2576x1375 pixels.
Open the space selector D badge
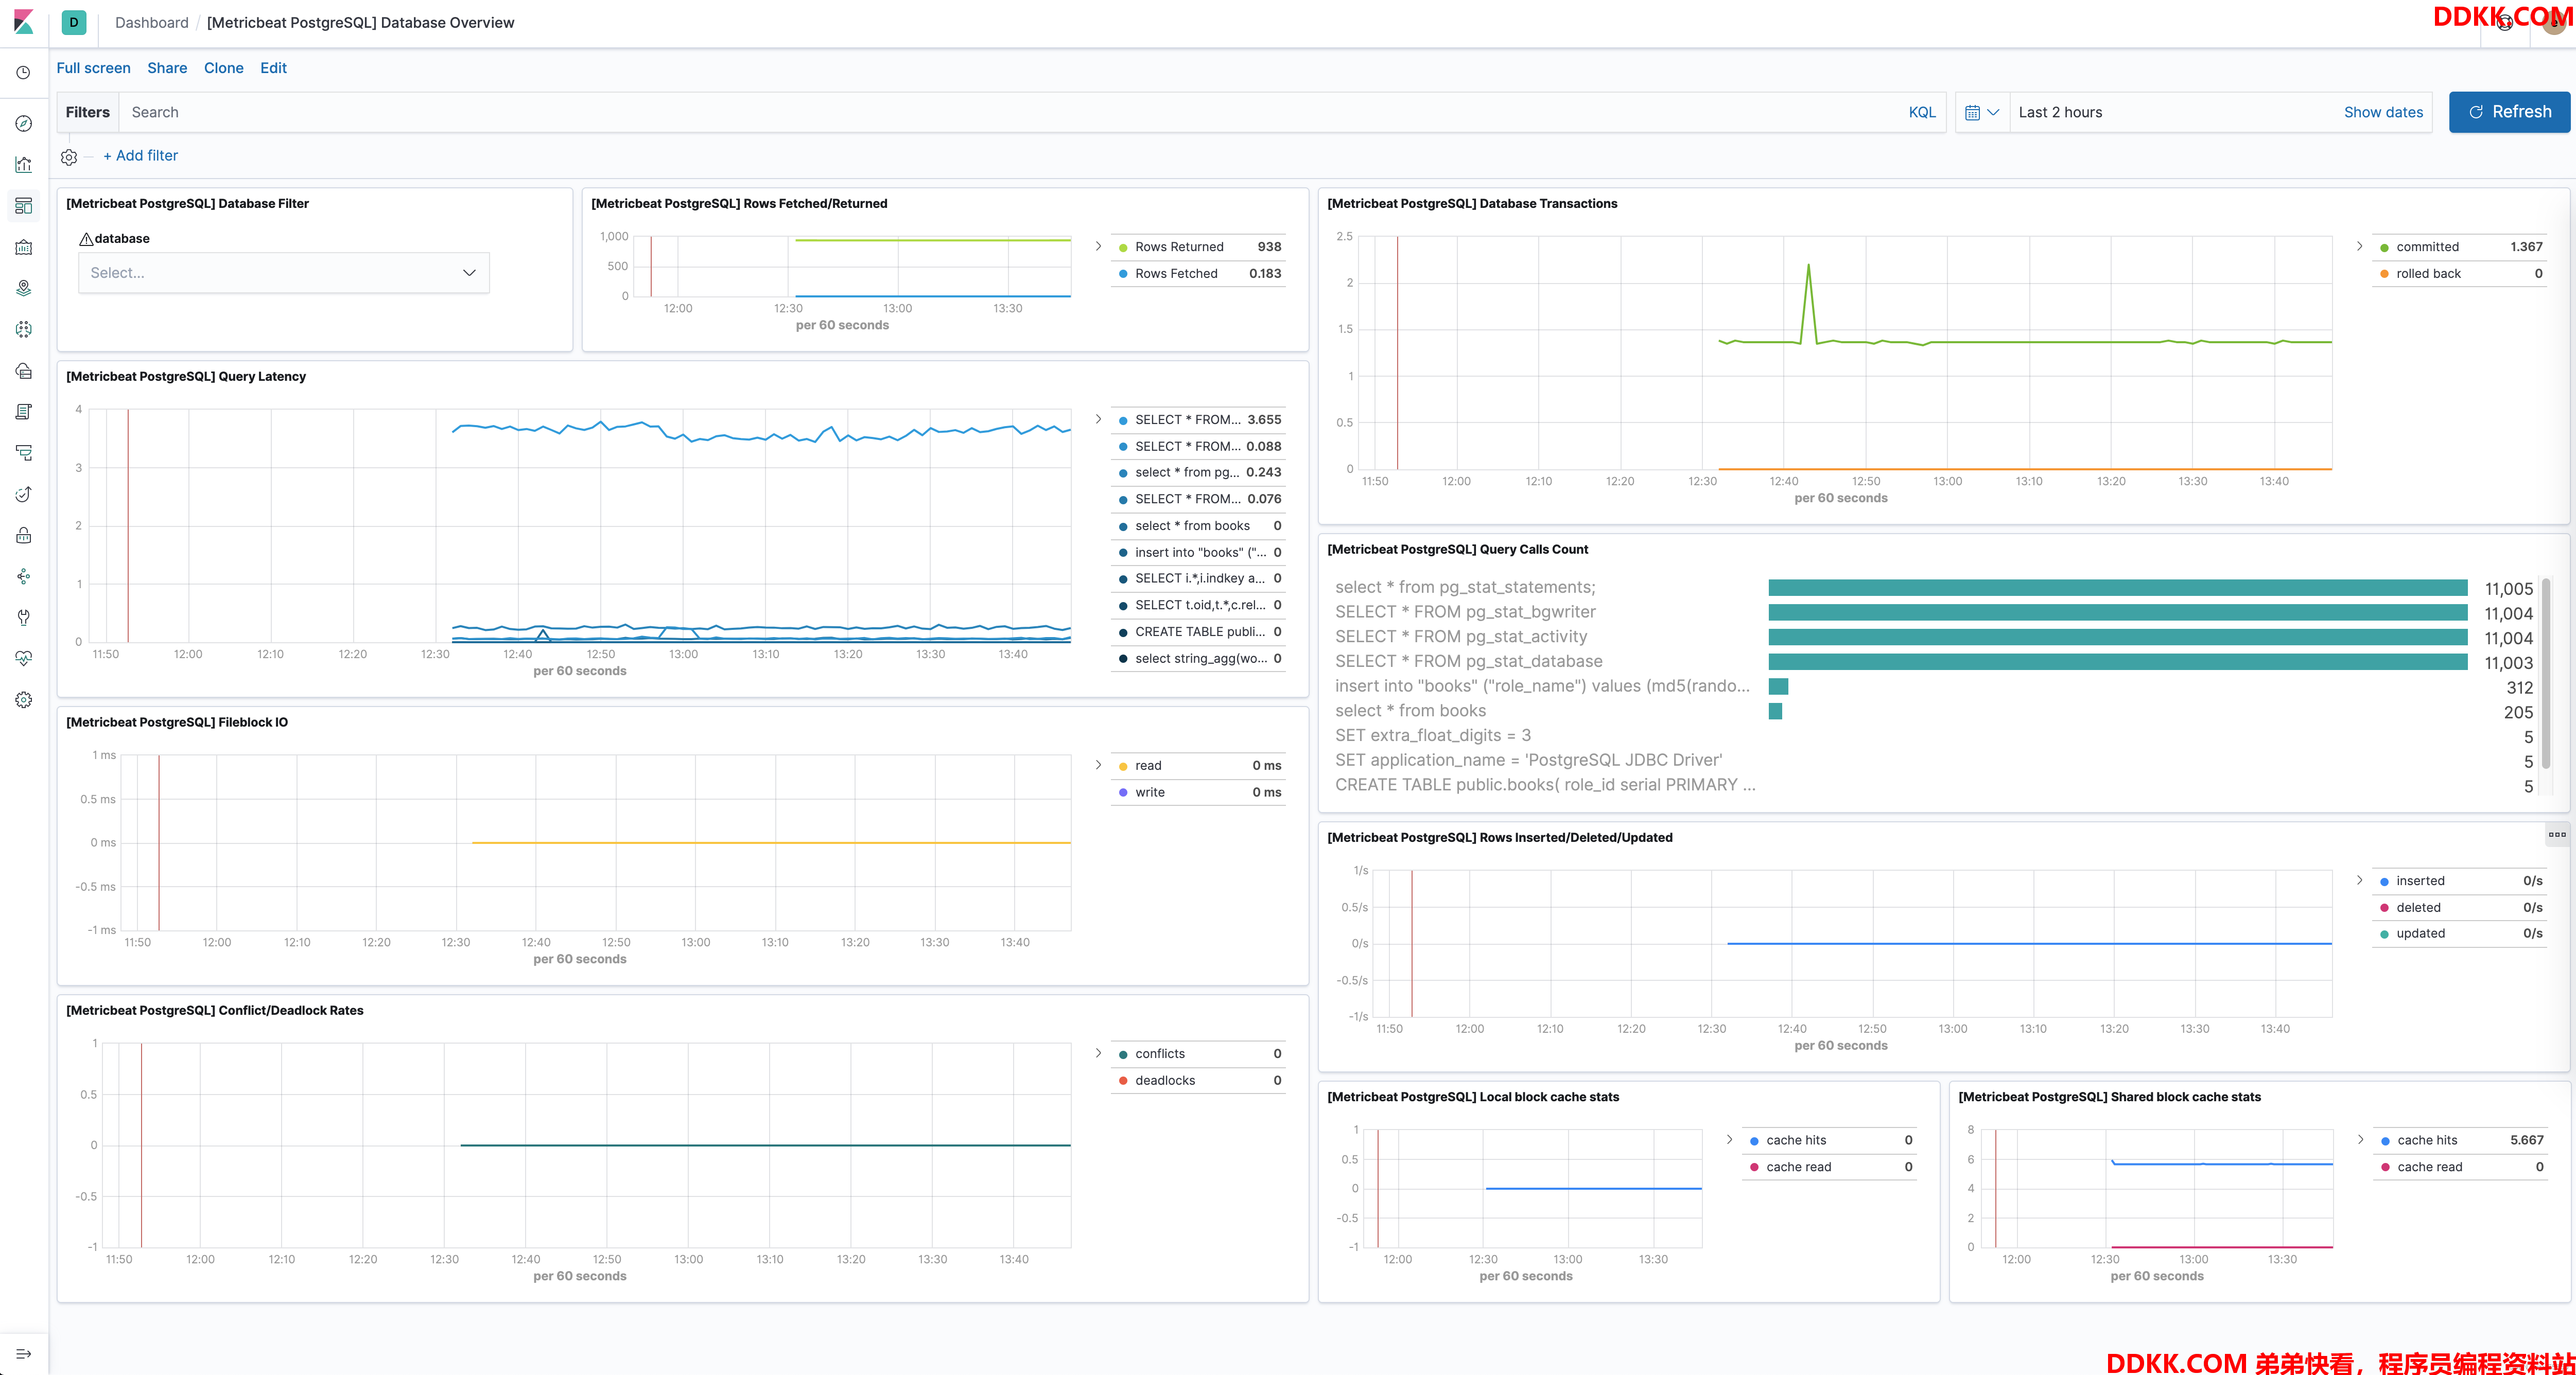(73, 22)
